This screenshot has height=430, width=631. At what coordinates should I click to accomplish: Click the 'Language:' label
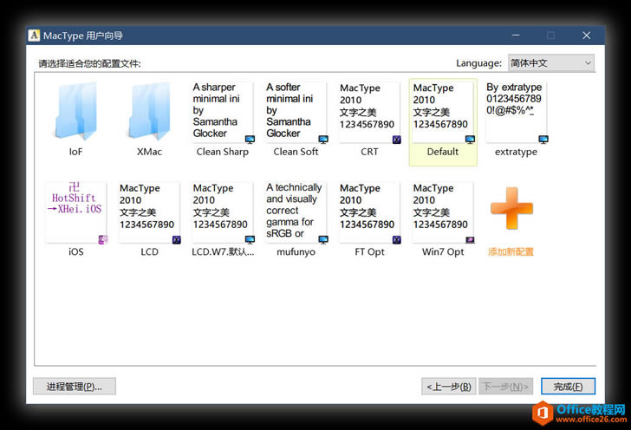point(478,63)
